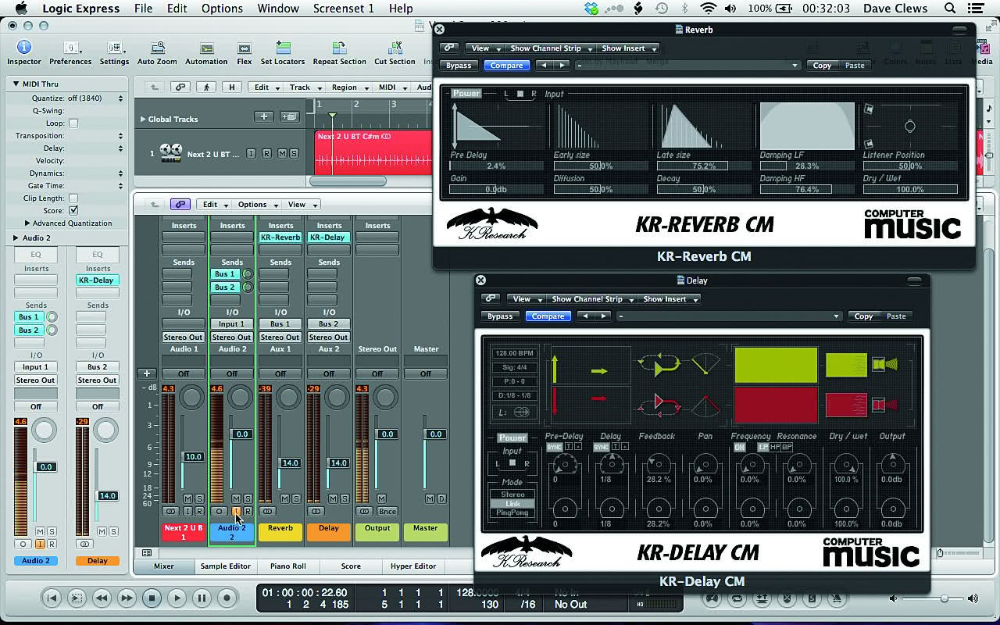
Task: Toggle stereo format icon on Audio 1 strip
Action: [170, 511]
